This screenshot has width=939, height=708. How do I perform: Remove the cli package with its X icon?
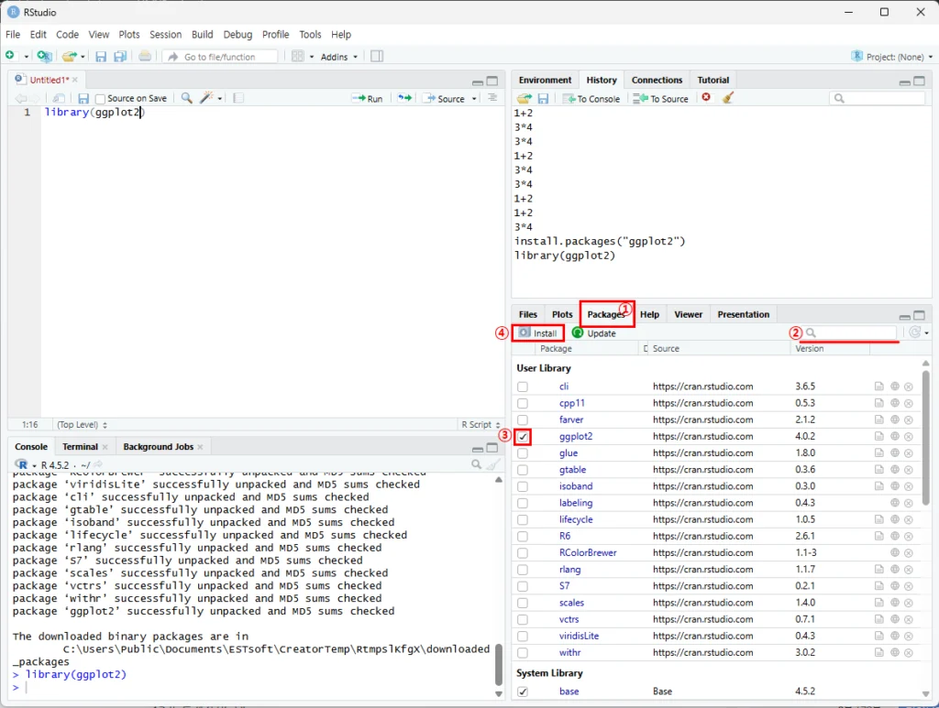[908, 387]
